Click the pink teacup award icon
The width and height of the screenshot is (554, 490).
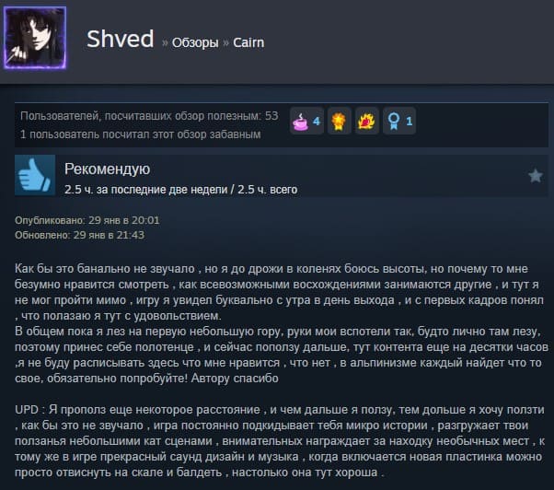pyautogui.click(x=300, y=122)
